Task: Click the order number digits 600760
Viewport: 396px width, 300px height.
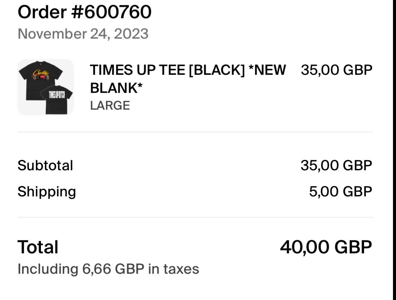Action: tap(118, 12)
